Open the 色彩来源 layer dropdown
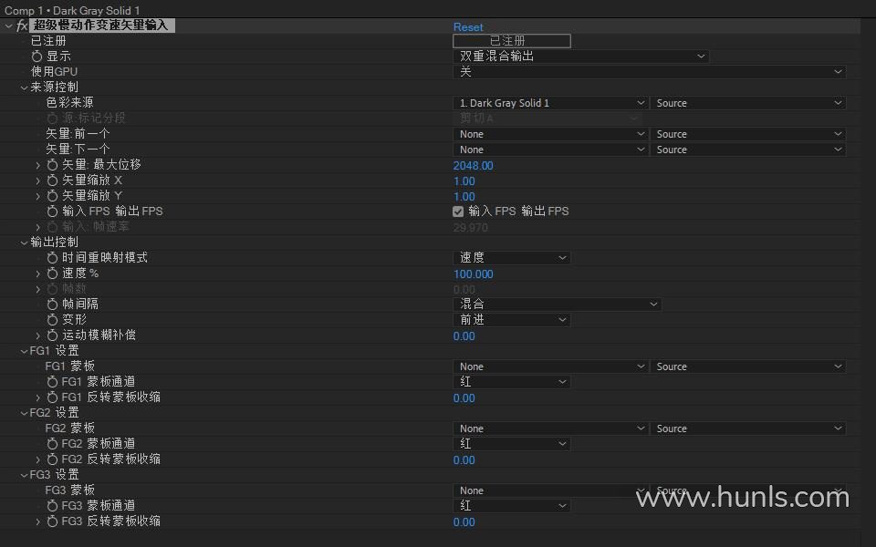The height and width of the screenshot is (547, 876). pyautogui.click(x=550, y=103)
